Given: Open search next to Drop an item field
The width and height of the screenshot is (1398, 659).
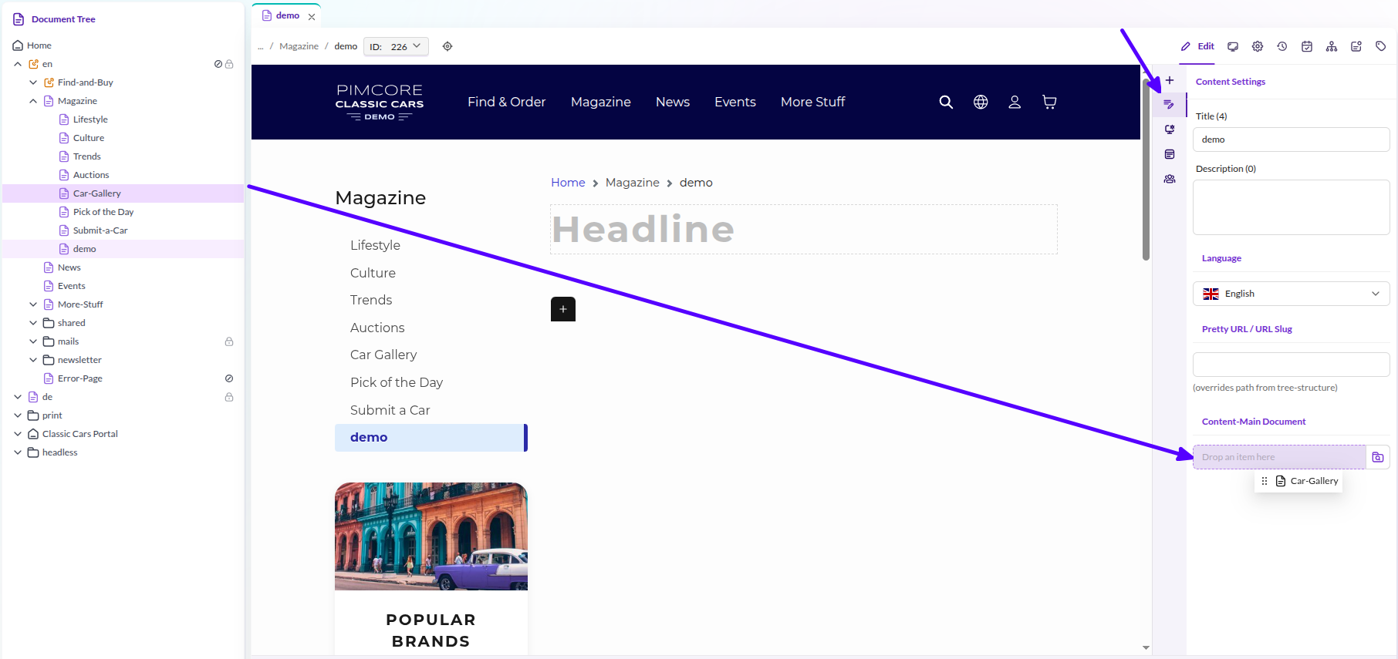Looking at the screenshot, I should (1378, 457).
